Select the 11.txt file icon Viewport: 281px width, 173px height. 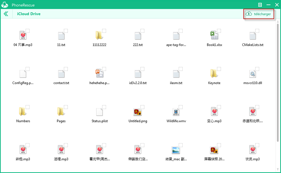(x=61, y=35)
